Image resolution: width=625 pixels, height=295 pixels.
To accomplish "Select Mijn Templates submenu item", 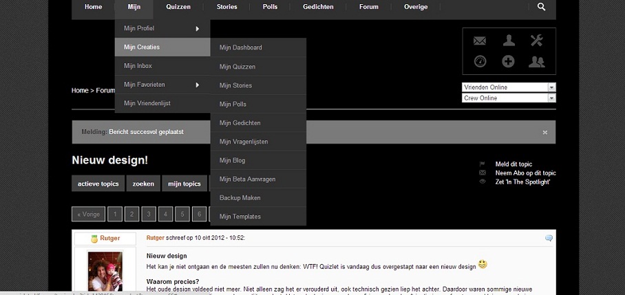I will coord(258,216).
